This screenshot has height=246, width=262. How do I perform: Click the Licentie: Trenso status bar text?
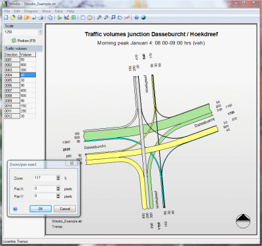(15, 241)
